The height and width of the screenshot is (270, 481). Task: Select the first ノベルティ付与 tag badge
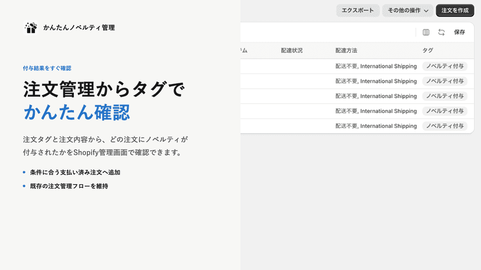pyautogui.click(x=445, y=66)
